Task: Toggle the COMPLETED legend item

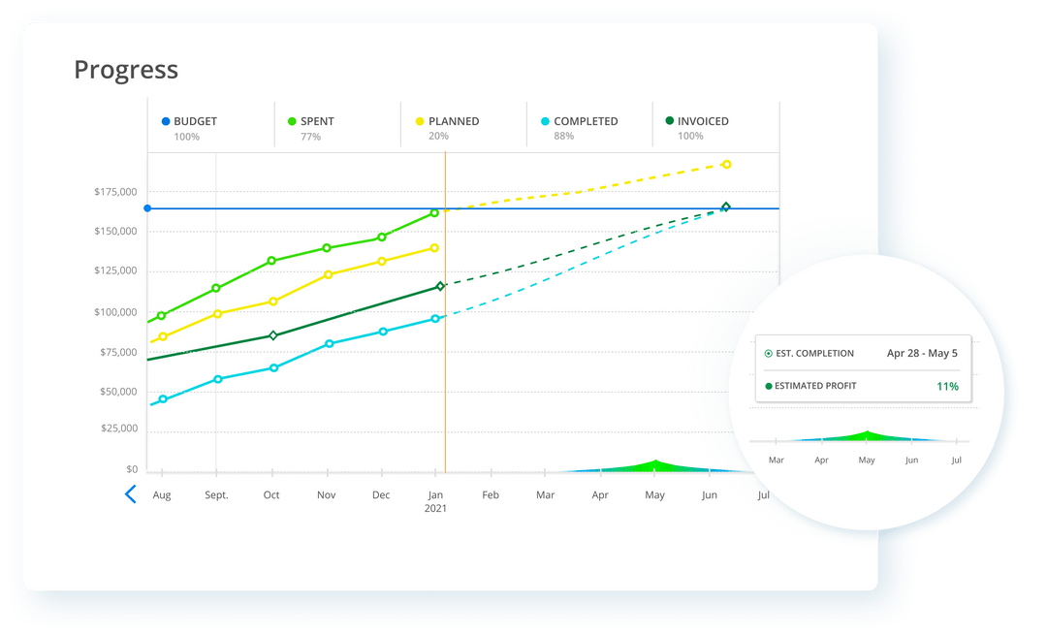Action: [x=580, y=121]
